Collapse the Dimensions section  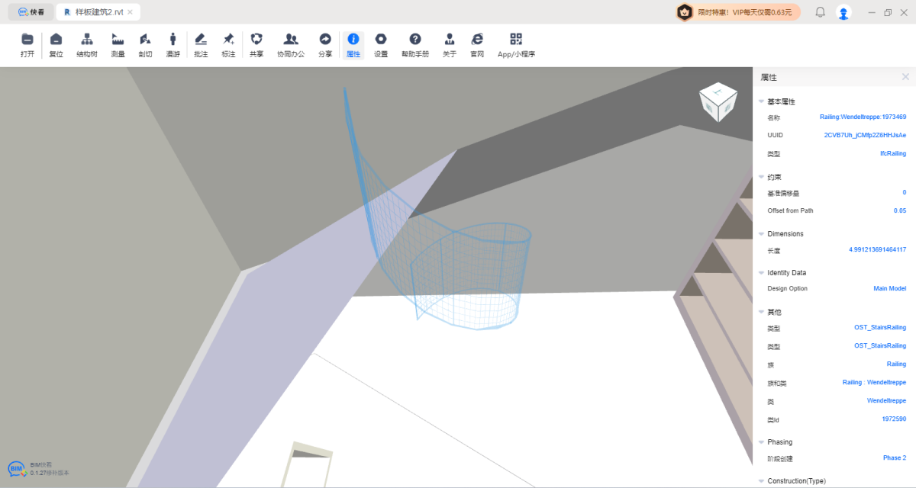[760, 234]
